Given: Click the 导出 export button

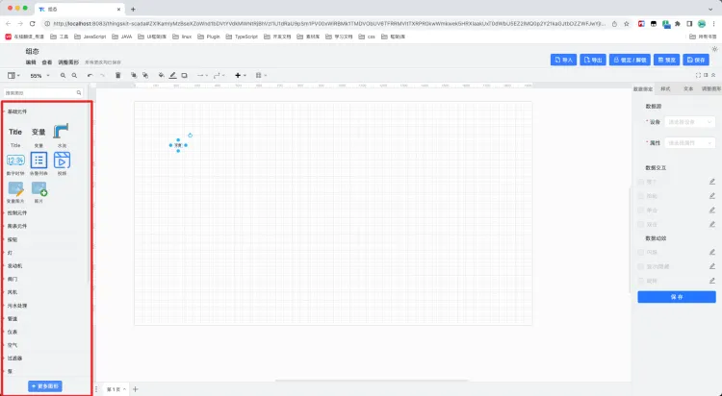Looking at the screenshot, I should click(593, 60).
